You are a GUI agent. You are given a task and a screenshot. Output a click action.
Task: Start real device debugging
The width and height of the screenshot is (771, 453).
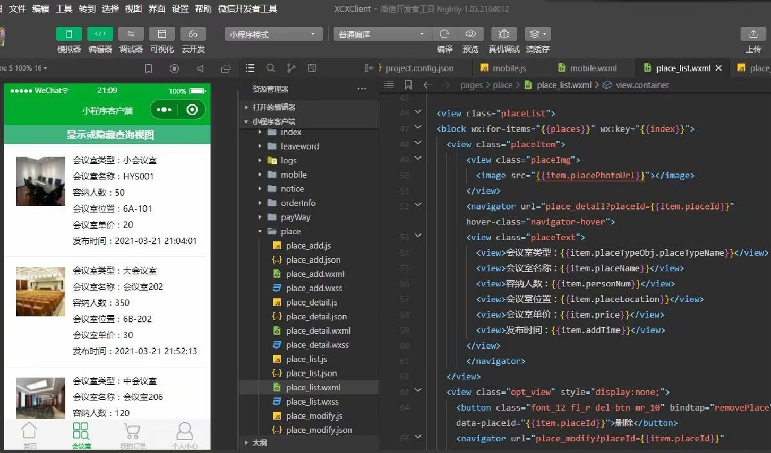[504, 34]
